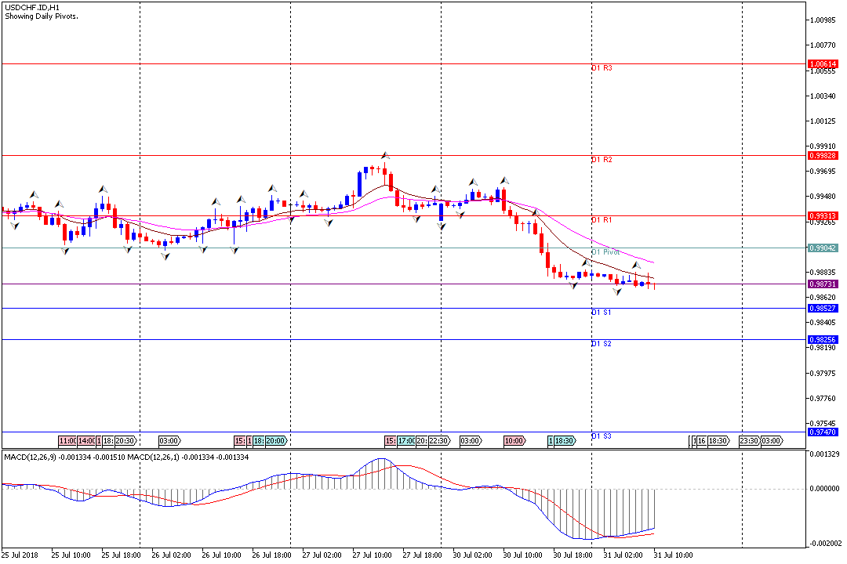Click the D1 R2 pivot label

(x=602, y=160)
